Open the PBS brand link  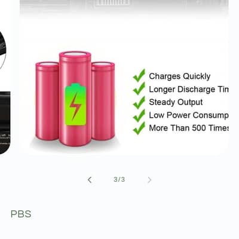21,214
